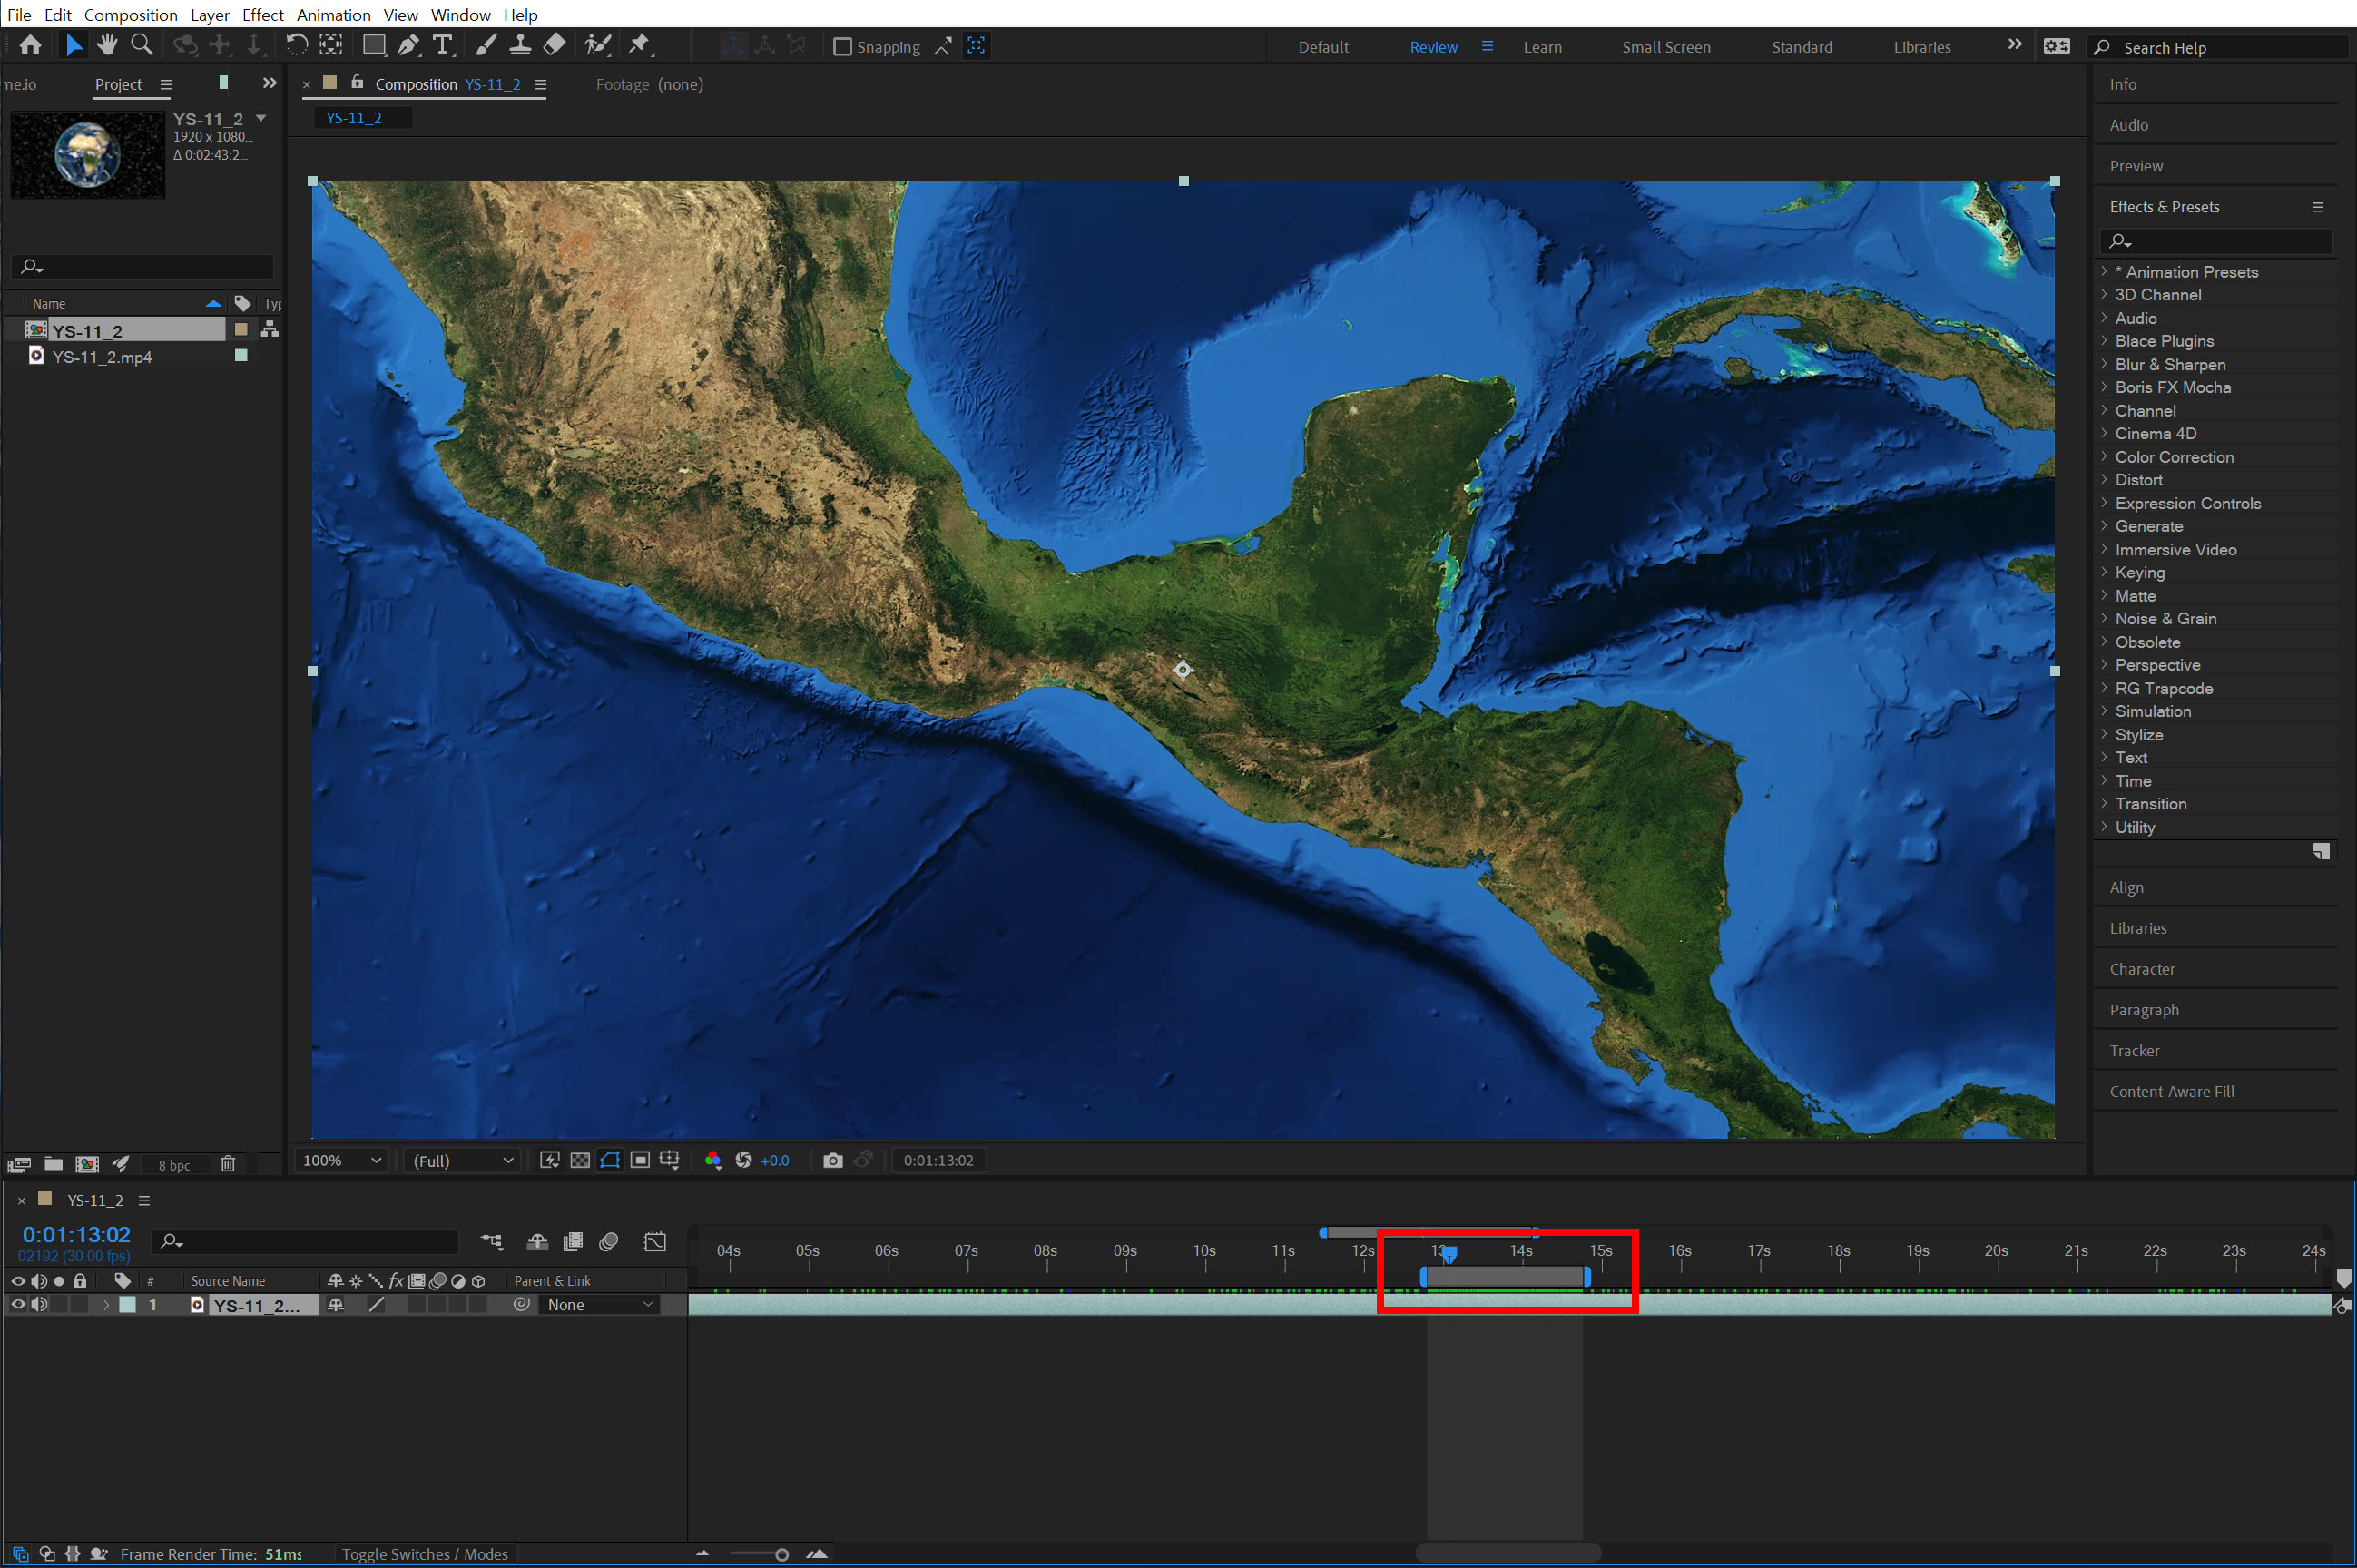
Task: Toggle transparency grid in viewer
Action: pos(580,1160)
